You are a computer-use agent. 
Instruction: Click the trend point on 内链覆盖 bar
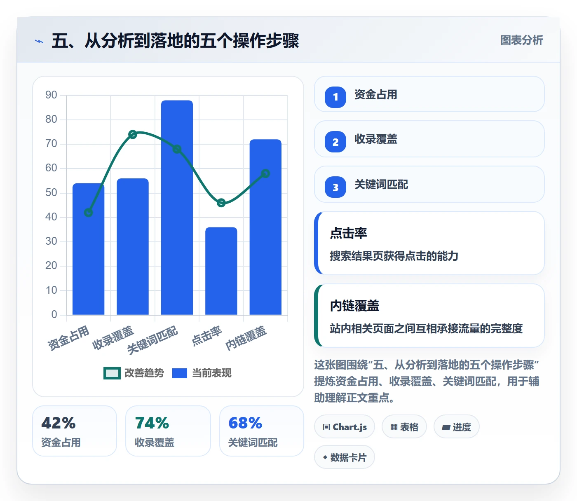pyautogui.click(x=266, y=173)
